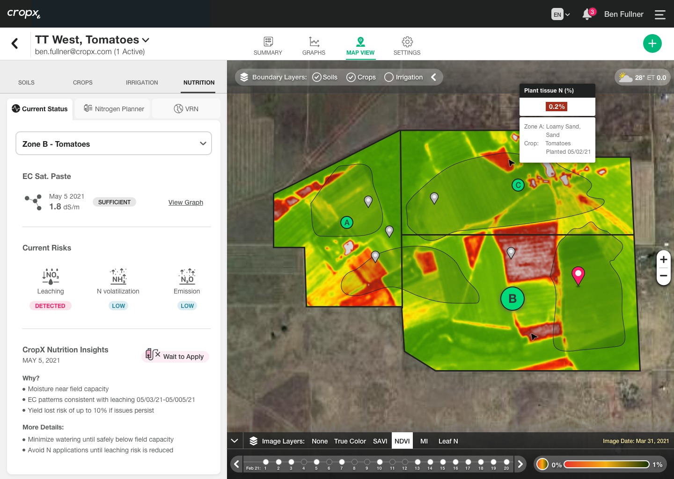Open the Ben Fullner user menu
Viewport: 674px width, 479px height.
point(624,14)
